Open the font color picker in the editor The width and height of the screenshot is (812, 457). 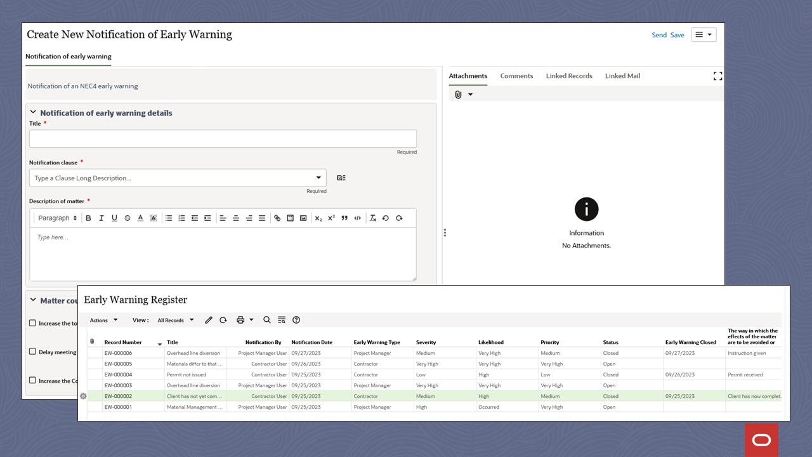coord(140,218)
